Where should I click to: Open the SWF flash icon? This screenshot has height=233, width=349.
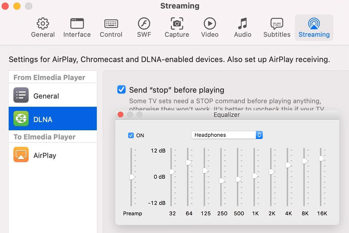click(x=144, y=23)
